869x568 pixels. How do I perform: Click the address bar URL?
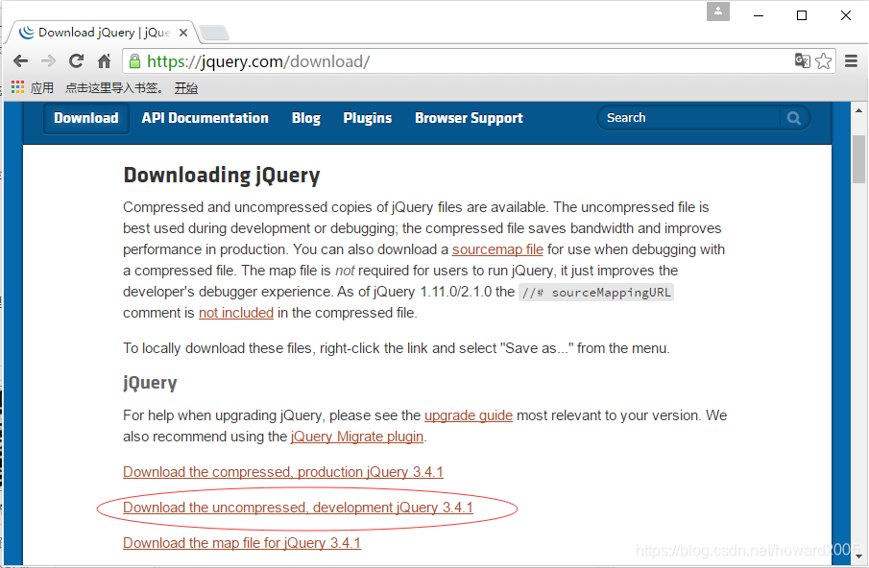[x=258, y=61]
